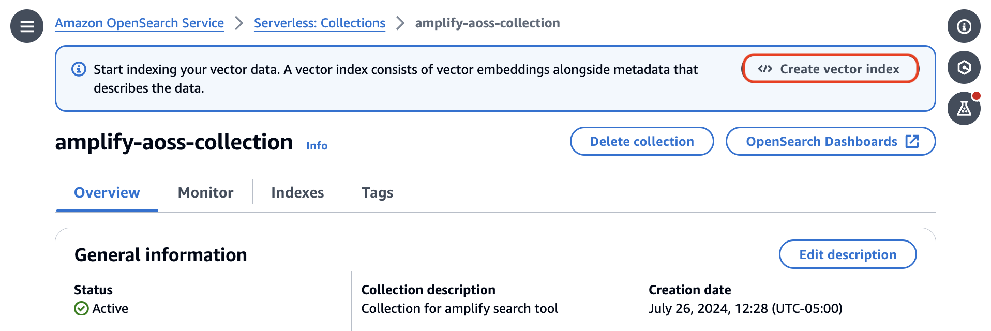View the Tags tab
This screenshot has height=331, width=991.
click(377, 192)
